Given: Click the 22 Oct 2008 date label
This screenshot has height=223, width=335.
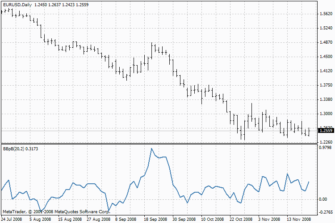Looking at the screenshot, I should point(241,219).
